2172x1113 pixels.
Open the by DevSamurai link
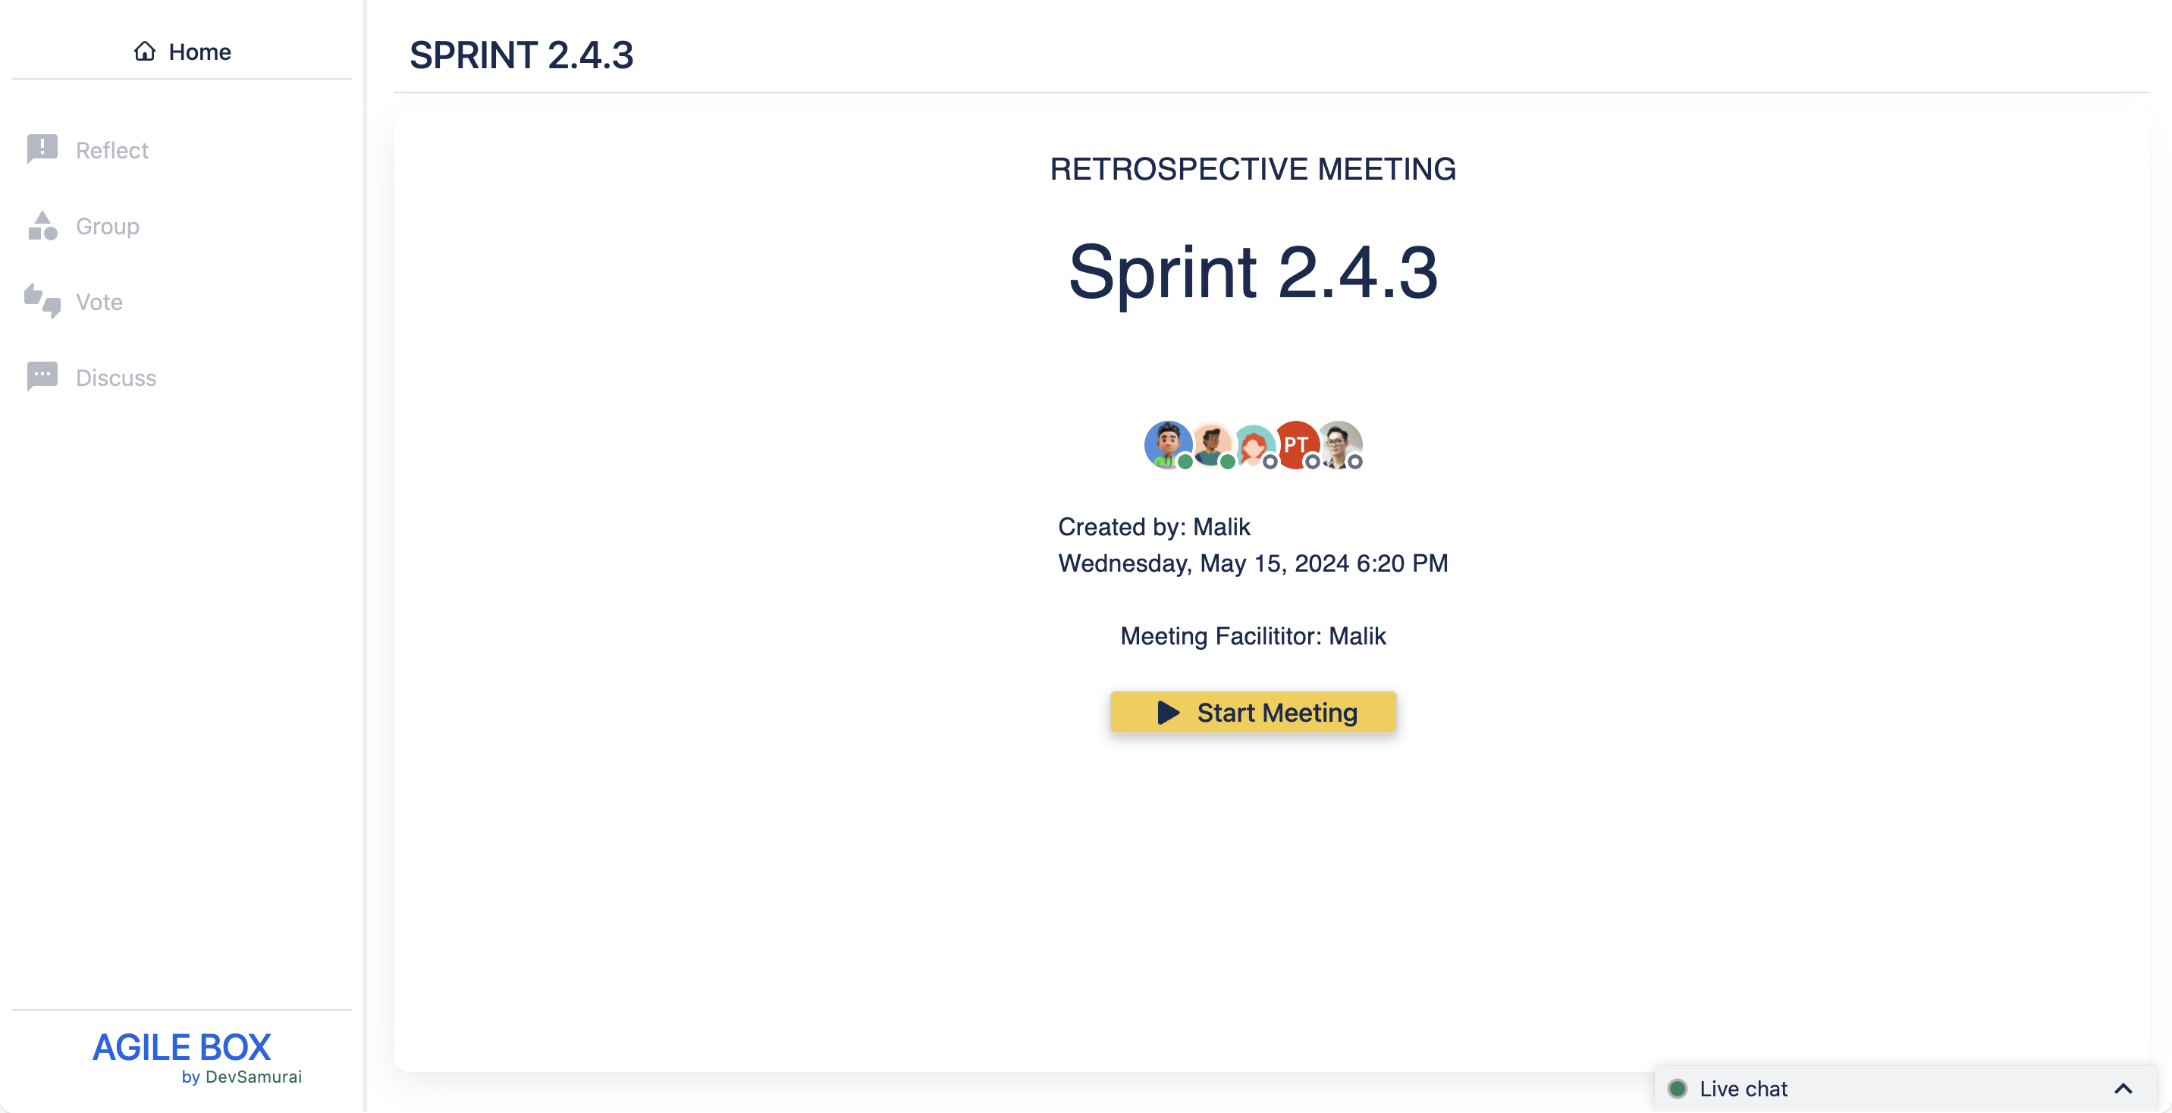241,1077
